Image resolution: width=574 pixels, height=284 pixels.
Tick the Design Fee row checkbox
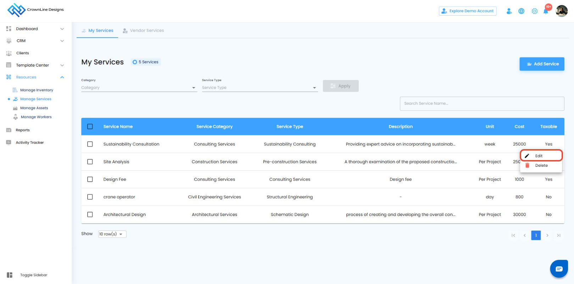pyautogui.click(x=90, y=180)
